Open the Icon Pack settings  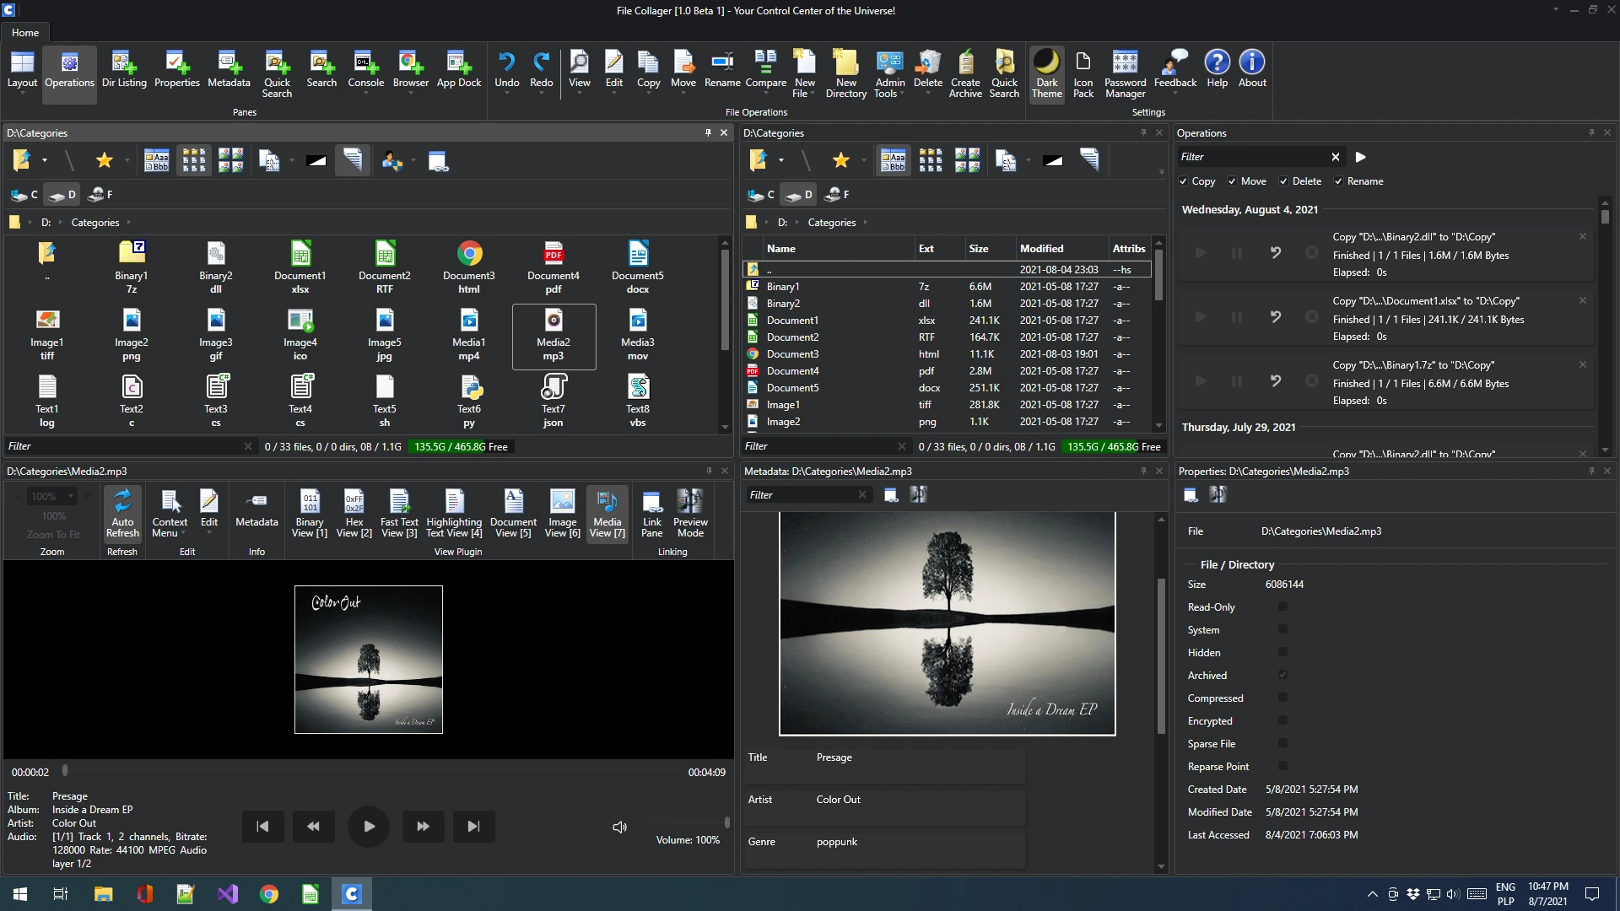pos(1083,73)
